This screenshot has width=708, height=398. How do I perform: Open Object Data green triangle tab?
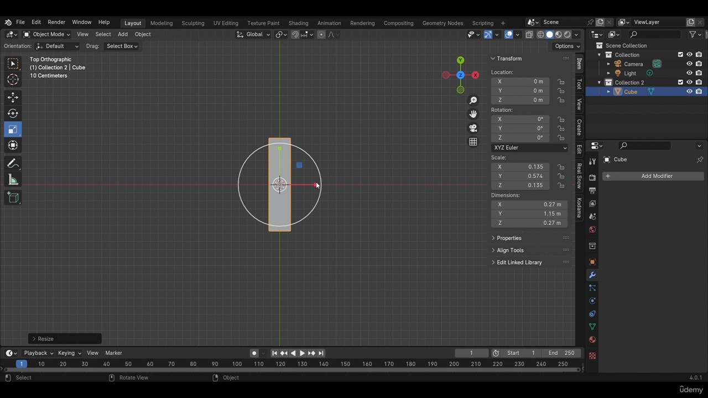(x=592, y=327)
